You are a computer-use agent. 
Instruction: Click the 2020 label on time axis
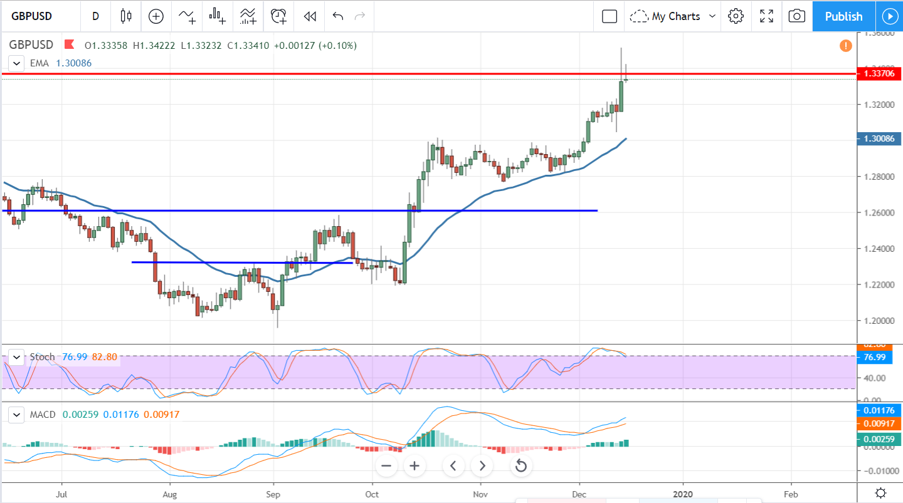tap(683, 493)
